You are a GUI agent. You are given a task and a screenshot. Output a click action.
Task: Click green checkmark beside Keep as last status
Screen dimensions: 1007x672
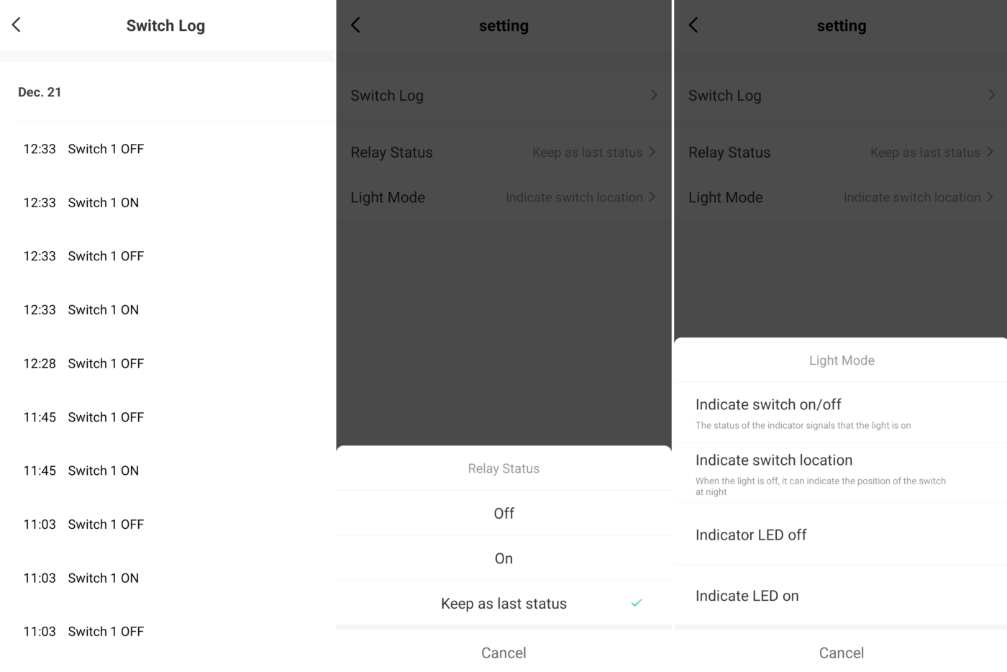point(636,603)
